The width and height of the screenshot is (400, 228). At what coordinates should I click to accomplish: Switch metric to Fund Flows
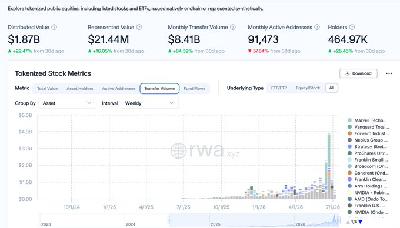click(194, 89)
